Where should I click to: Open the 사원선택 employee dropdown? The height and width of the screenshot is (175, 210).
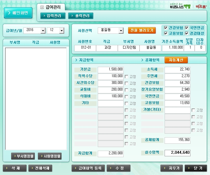click(121, 30)
